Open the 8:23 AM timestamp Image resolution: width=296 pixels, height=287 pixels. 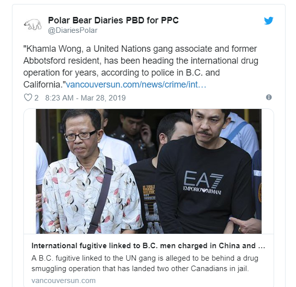(59, 98)
